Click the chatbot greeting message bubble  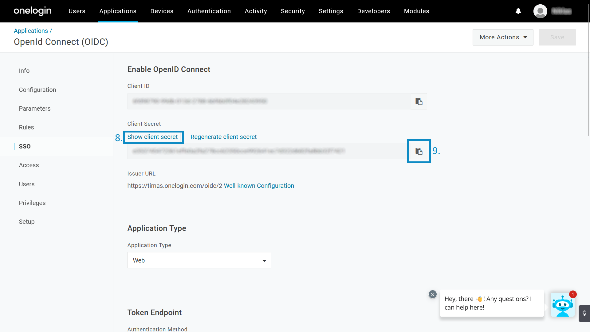(x=492, y=303)
